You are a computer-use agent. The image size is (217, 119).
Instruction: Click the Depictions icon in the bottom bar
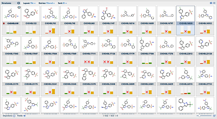tap(14, 116)
